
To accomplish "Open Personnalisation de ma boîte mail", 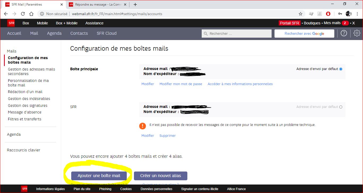I will coord(28,83).
